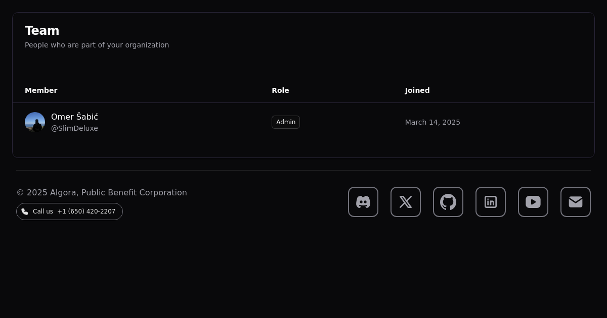Click the phone number +1 (650) 420-2207

86,211
